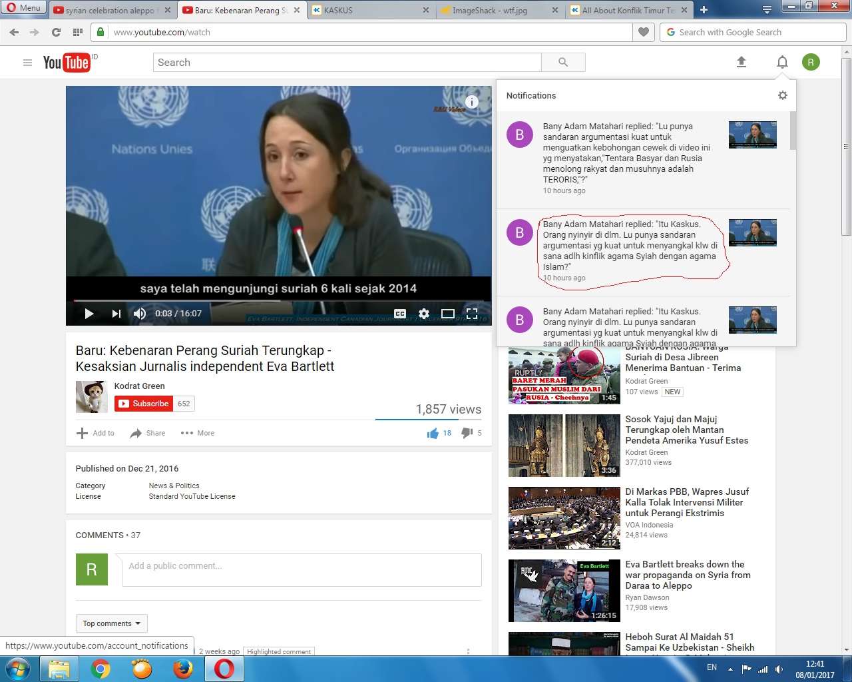Toggle closed captions CC

click(x=400, y=314)
